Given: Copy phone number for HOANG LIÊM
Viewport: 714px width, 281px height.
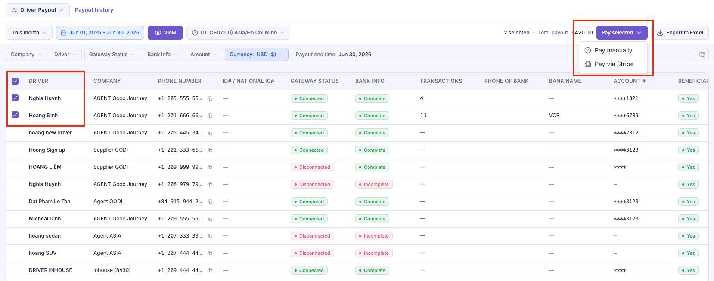Looking at the screenshot, I should tap(210, 167).
